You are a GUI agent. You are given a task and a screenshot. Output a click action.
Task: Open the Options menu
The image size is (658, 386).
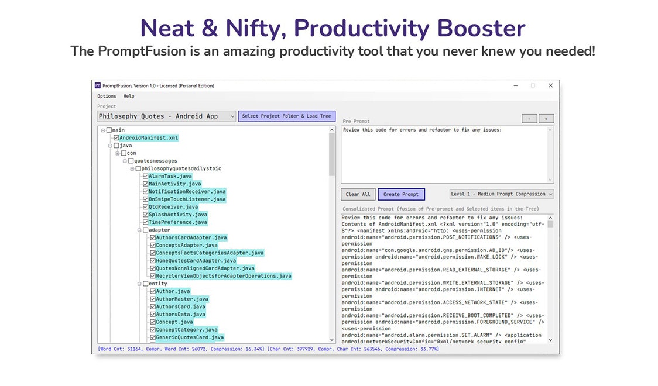107,96
